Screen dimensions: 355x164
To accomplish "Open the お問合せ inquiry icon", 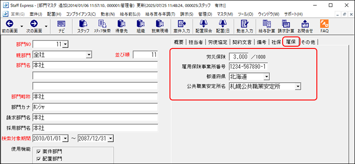I will (x=305, y=24).
